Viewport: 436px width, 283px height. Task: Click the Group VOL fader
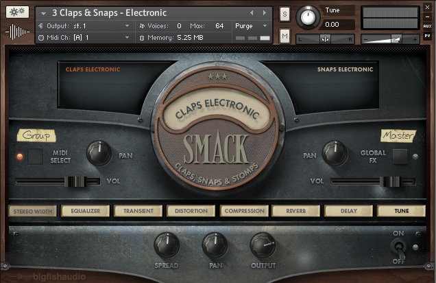point(75,181)
